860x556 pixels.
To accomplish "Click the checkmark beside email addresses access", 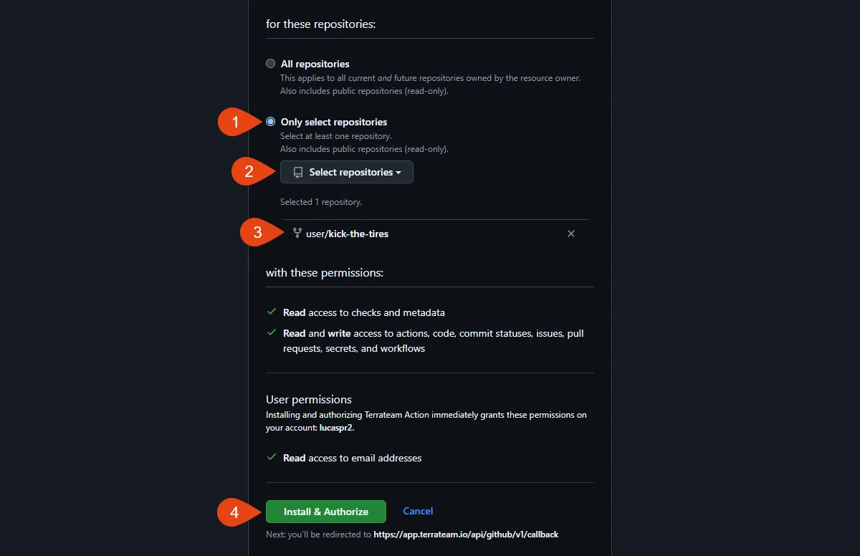I will tap(272, 457).
